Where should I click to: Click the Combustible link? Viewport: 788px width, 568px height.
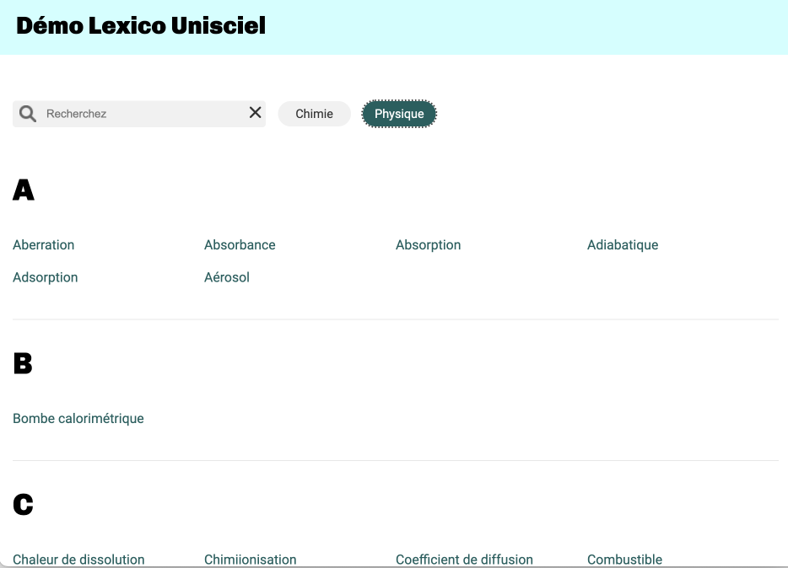(624, 559)
